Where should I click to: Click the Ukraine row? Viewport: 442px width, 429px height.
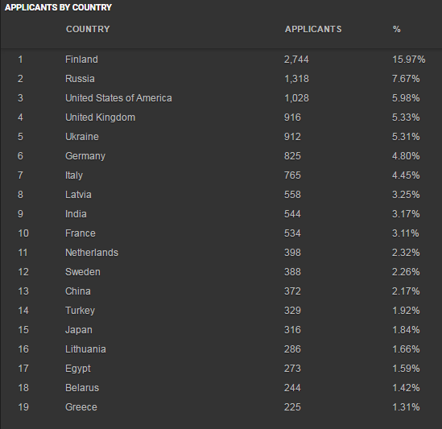click(x=221, y=137)
